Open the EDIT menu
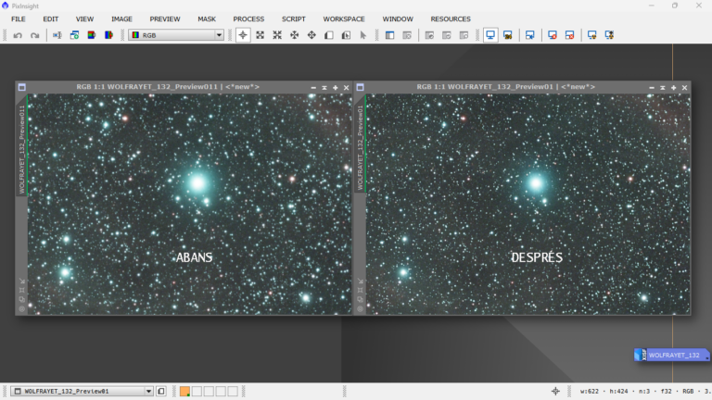The height and width of the screenshot is (400, 712). tap(50, 19)
